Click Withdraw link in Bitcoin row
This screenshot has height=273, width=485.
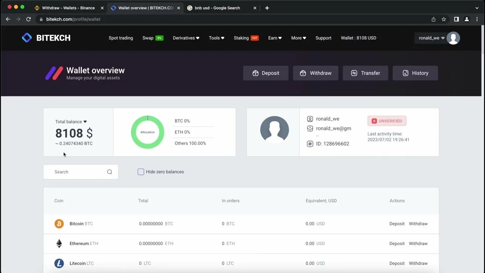click(418, 224)
